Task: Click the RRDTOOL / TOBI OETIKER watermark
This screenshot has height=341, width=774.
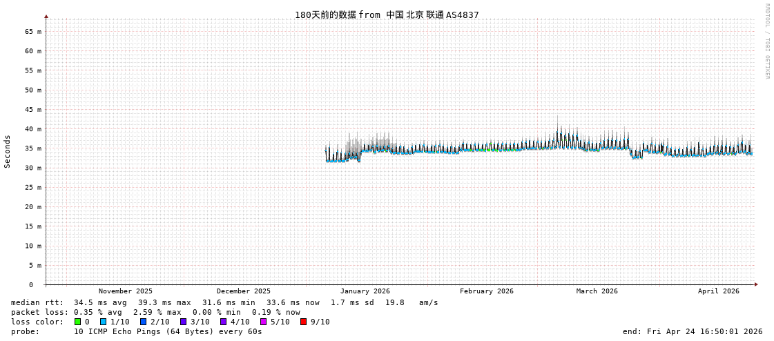Action: click(x=766, y=41)
